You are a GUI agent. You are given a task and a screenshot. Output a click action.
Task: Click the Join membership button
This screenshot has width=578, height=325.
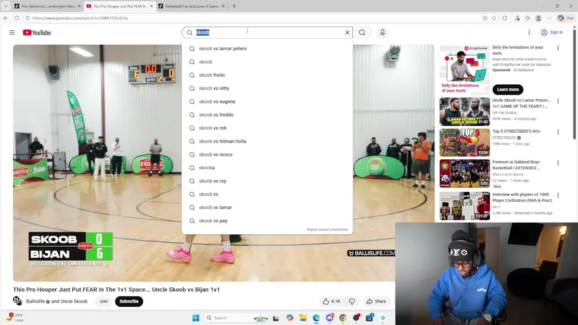103,301
